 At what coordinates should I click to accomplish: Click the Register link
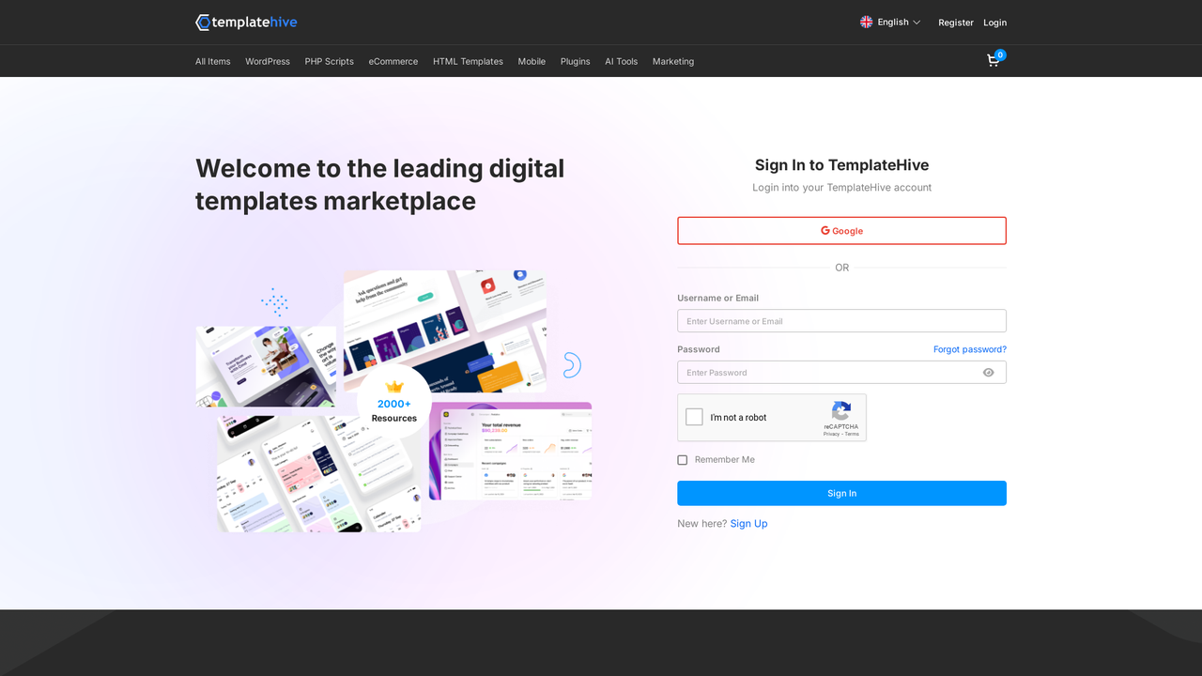point(956,23)
